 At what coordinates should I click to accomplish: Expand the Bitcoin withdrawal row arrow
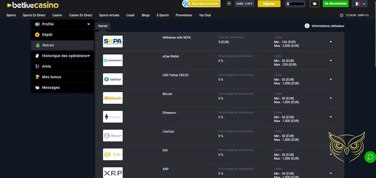pyautogui.click(x=331, y=98)
